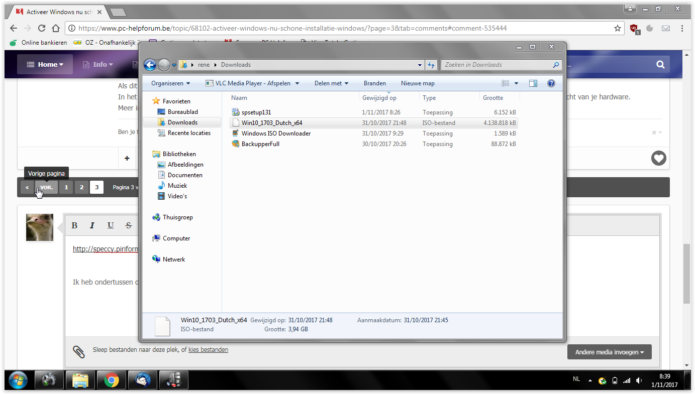Image resolution: width=695 pixels, height=394 pixels.
Task: Open Chrome from the taskbar
Action: pos(112,380)
